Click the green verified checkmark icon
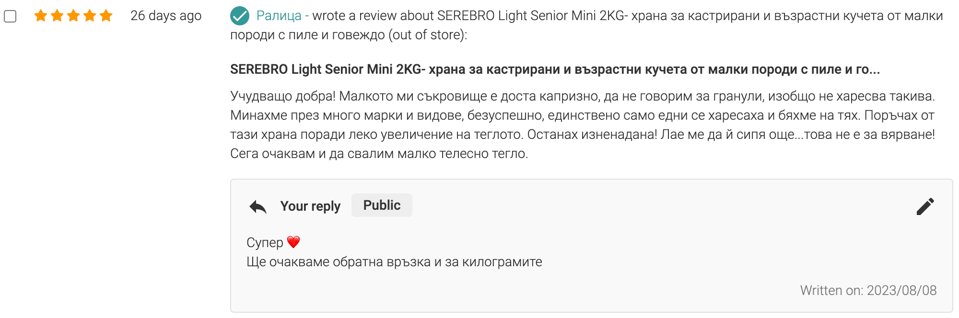This screenshot has height=318, width=959. (x=240, y=16)
